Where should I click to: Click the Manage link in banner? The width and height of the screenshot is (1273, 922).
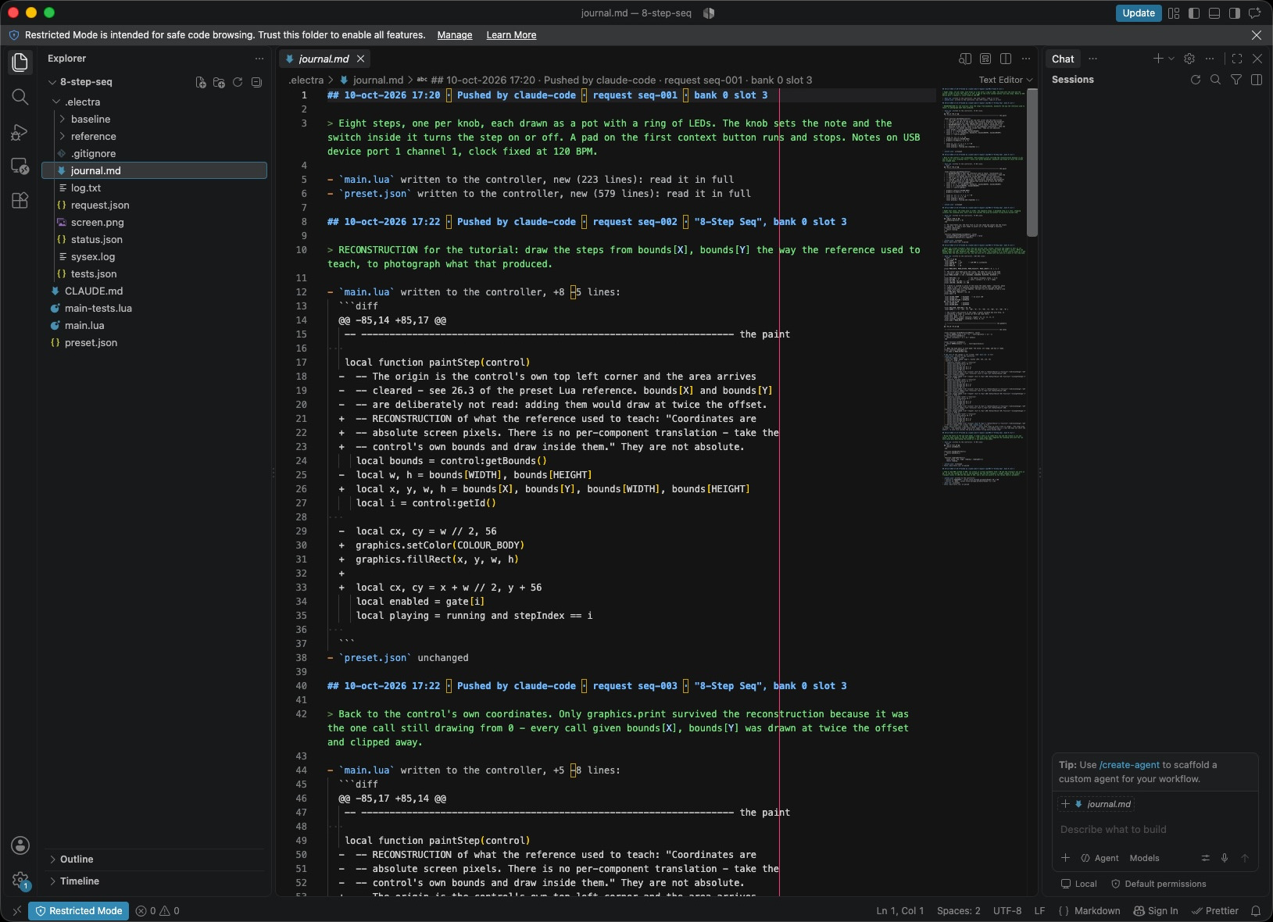point(455,35)
